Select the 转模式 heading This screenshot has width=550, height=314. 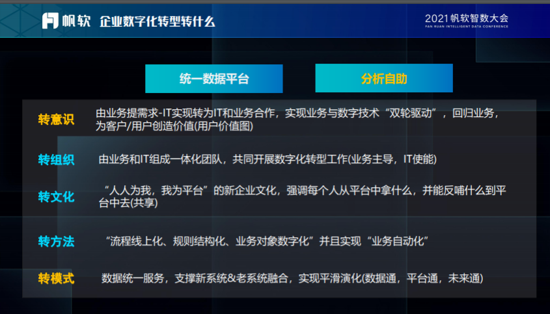(x=57, y=278)
